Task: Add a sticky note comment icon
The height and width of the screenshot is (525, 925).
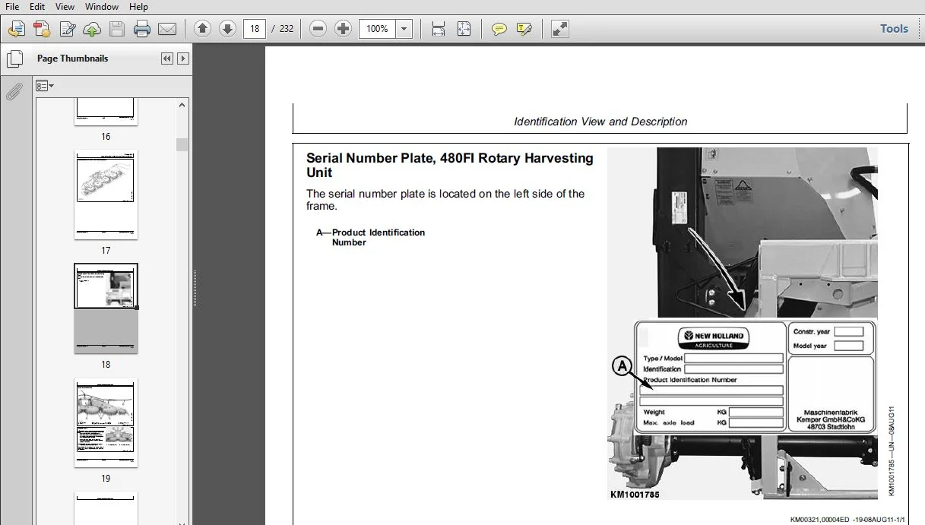Action: 499,29
